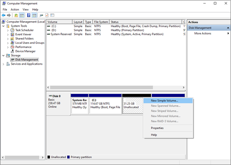Select the Disk Management tree label
231x165 pixels.
(x=27, y=60)
